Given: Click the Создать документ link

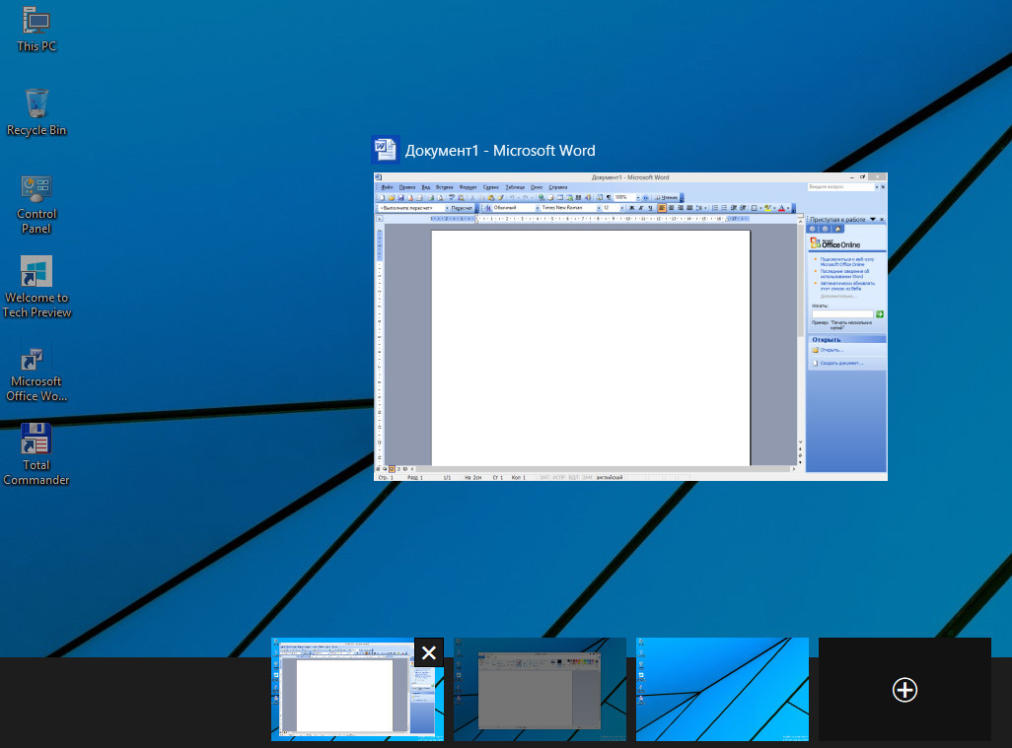Looking at the screenshot, I should click(840, 363).
